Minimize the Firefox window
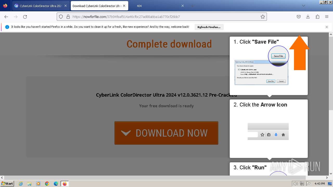The image size is (333, 187). coord(322,2)
